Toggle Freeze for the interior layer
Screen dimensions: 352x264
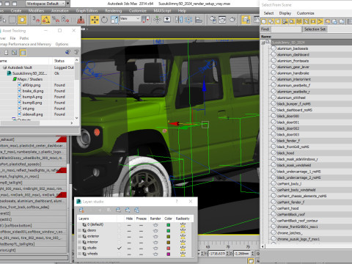coord(141,242)
